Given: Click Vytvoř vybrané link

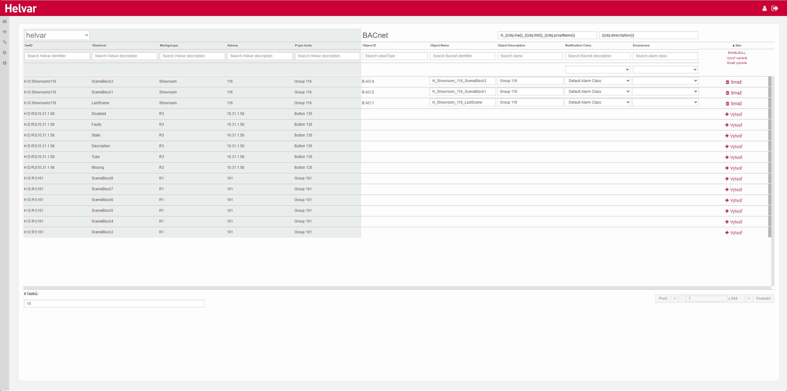Looking at the screenshot, I should tap(737, 58).
